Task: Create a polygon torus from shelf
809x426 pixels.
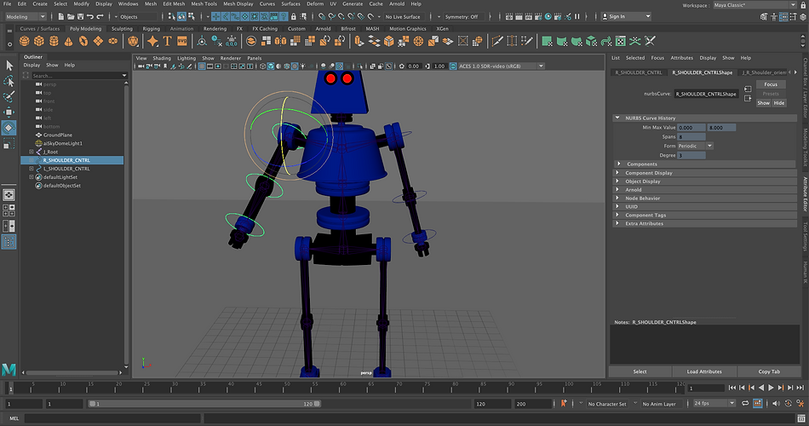Action: (83, 41)
